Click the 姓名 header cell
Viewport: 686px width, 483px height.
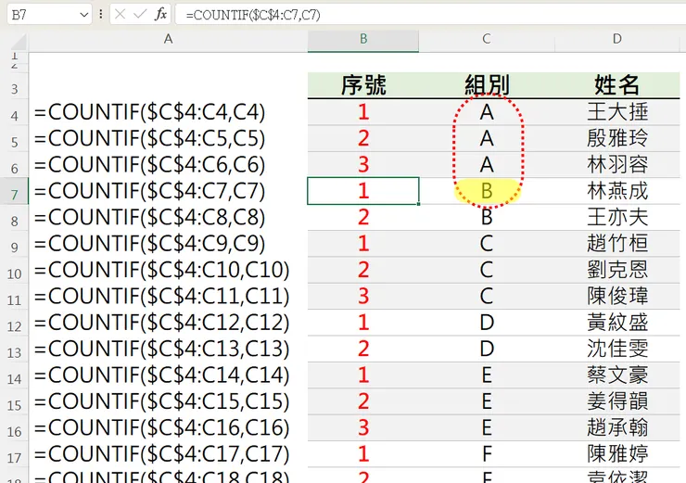616,85
